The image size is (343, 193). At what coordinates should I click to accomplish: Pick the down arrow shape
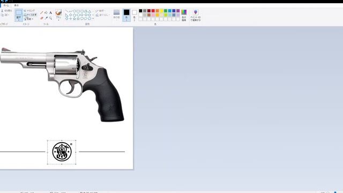(x=66, y=19)
